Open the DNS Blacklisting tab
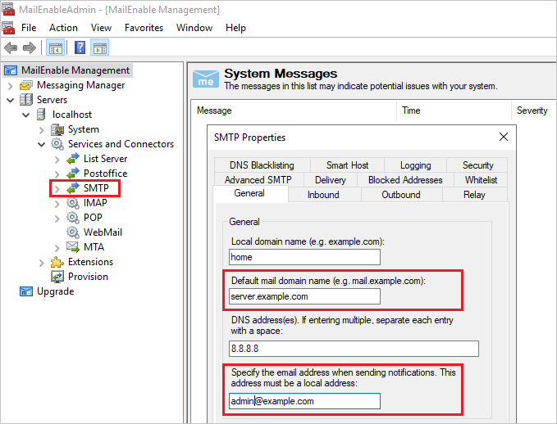This screenshot has width=557, height=424. 261,165
